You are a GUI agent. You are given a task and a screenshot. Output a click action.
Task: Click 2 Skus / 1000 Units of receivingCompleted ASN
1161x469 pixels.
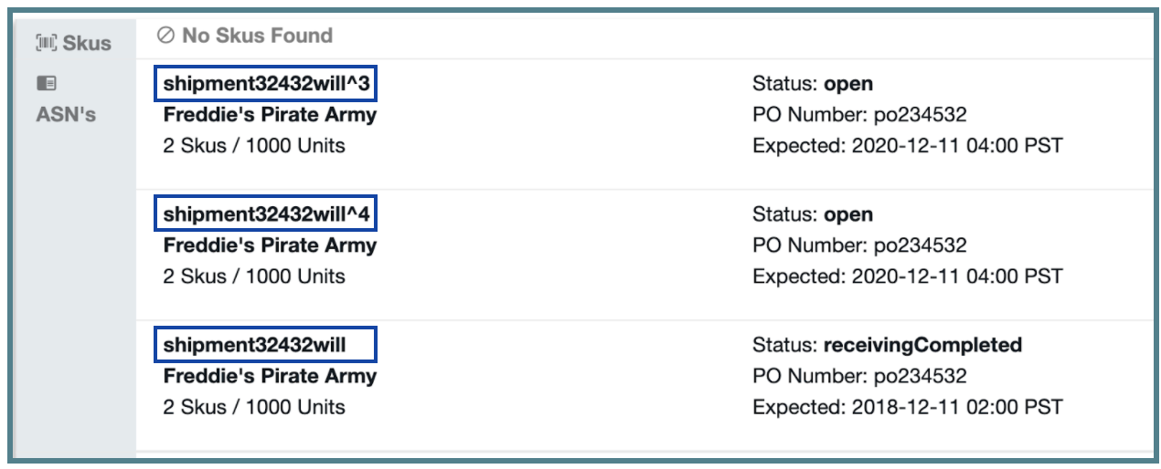pos(254,407)
